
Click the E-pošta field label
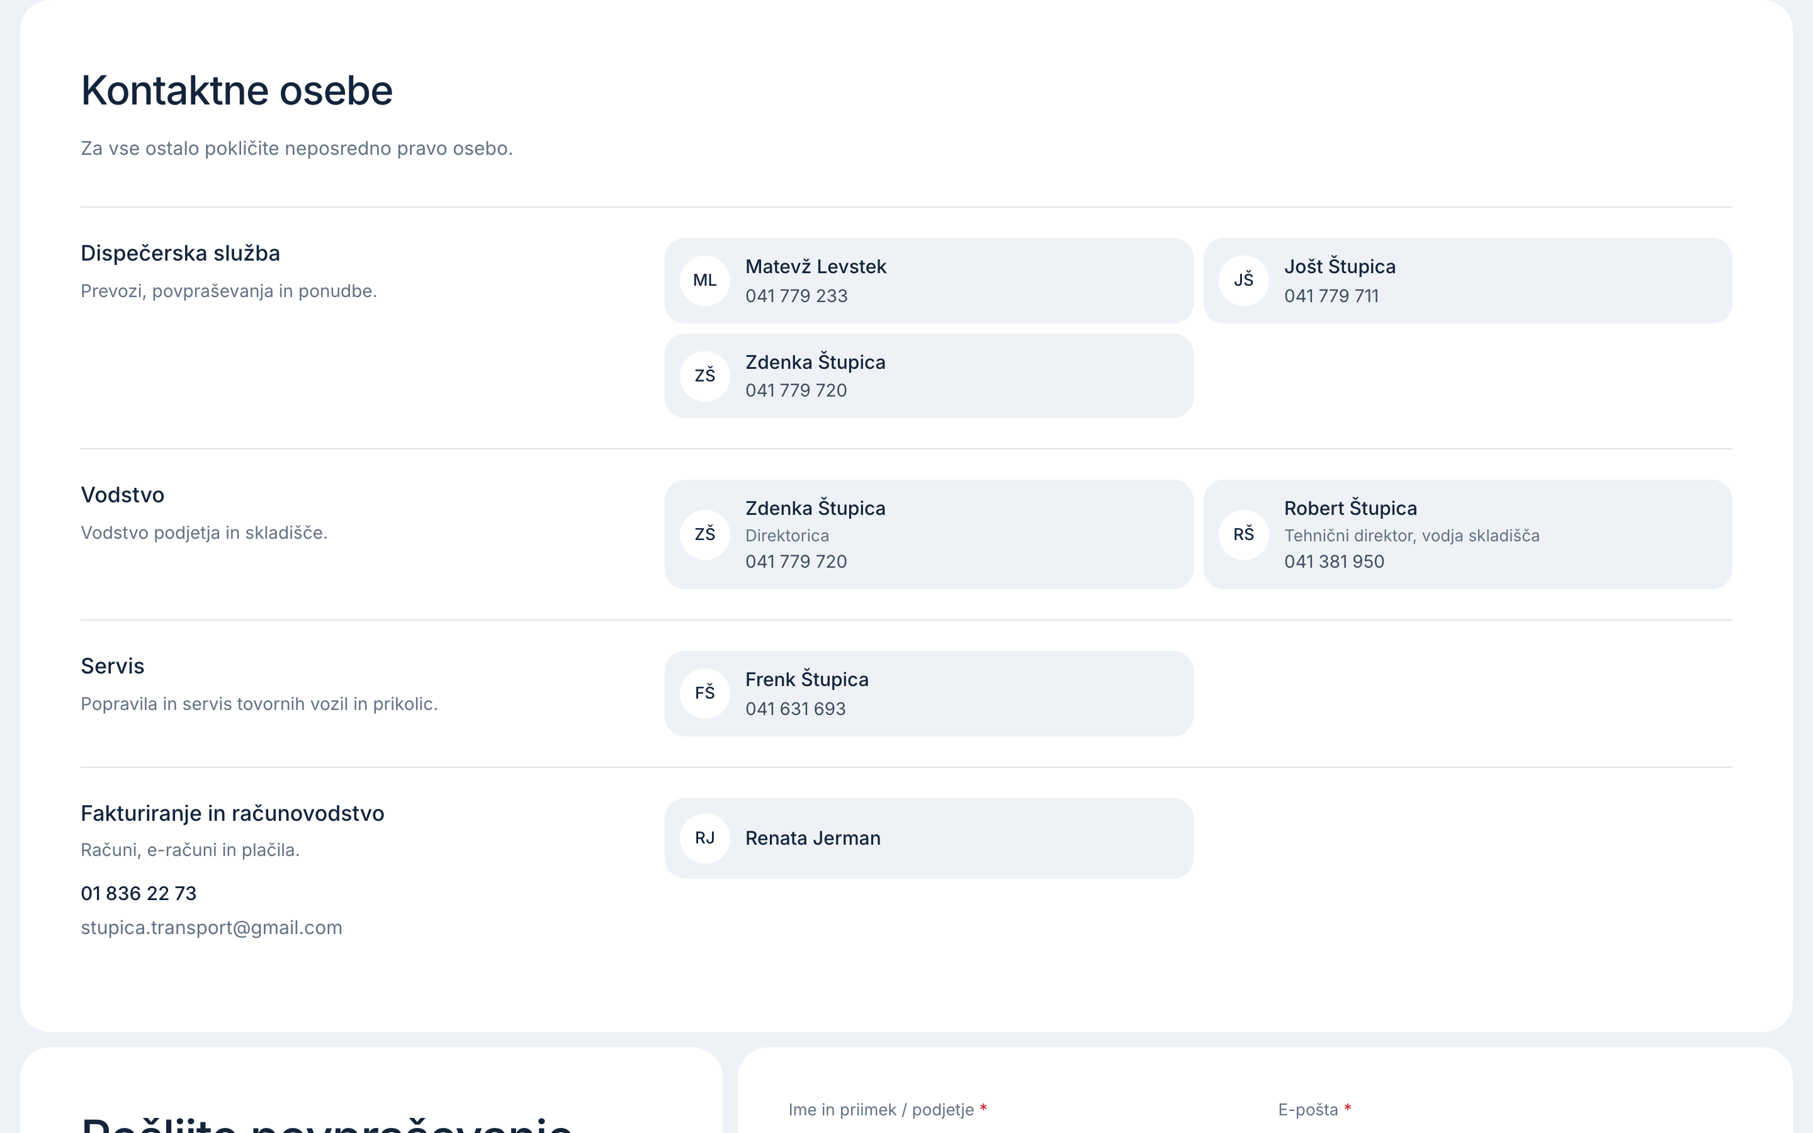click(x=1308, y=1110)
